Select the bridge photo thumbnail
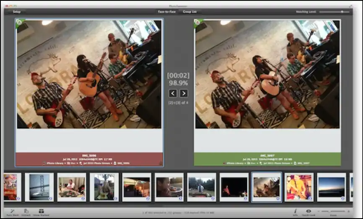363x219 pixels. 39,187
